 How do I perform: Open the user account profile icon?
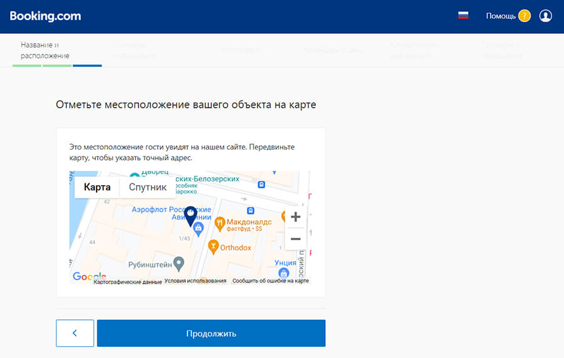(545, 16)
